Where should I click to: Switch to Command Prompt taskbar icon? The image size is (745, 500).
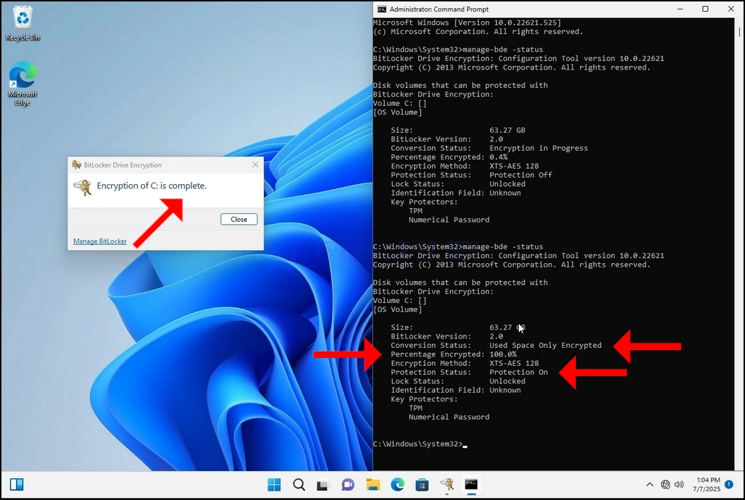click(x=471, y=484)
